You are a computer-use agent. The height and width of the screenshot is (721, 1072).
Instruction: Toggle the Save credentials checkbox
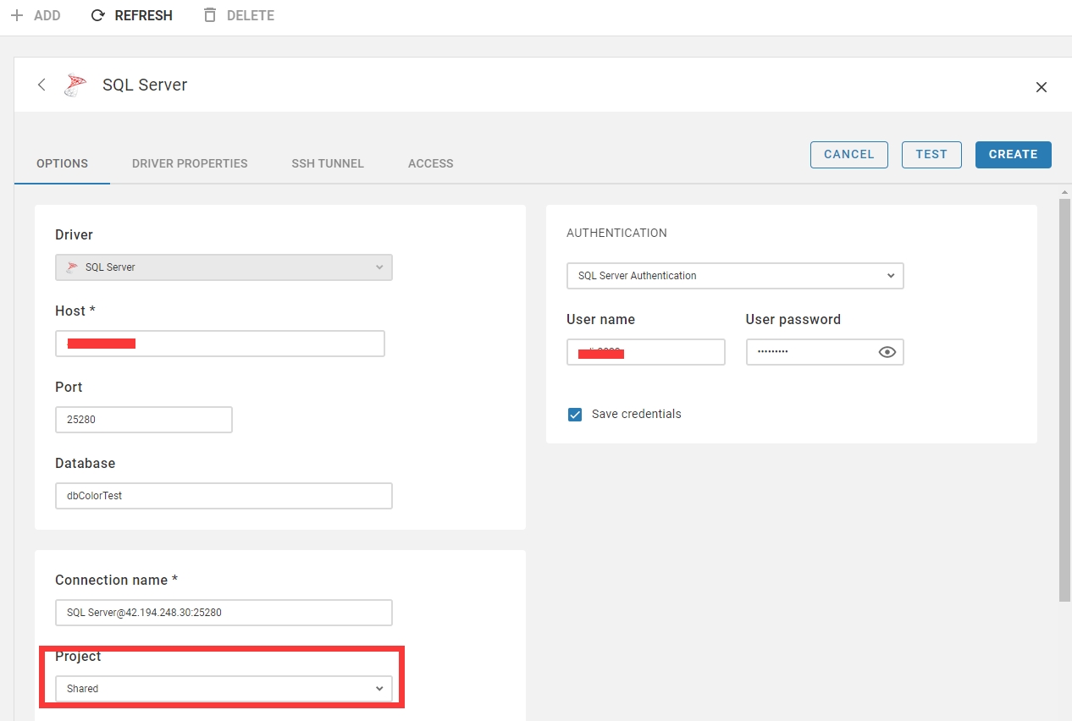[x=575, y=415]
